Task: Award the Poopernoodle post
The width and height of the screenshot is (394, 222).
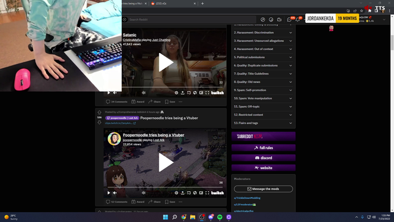Action: (x=138, y=202)
